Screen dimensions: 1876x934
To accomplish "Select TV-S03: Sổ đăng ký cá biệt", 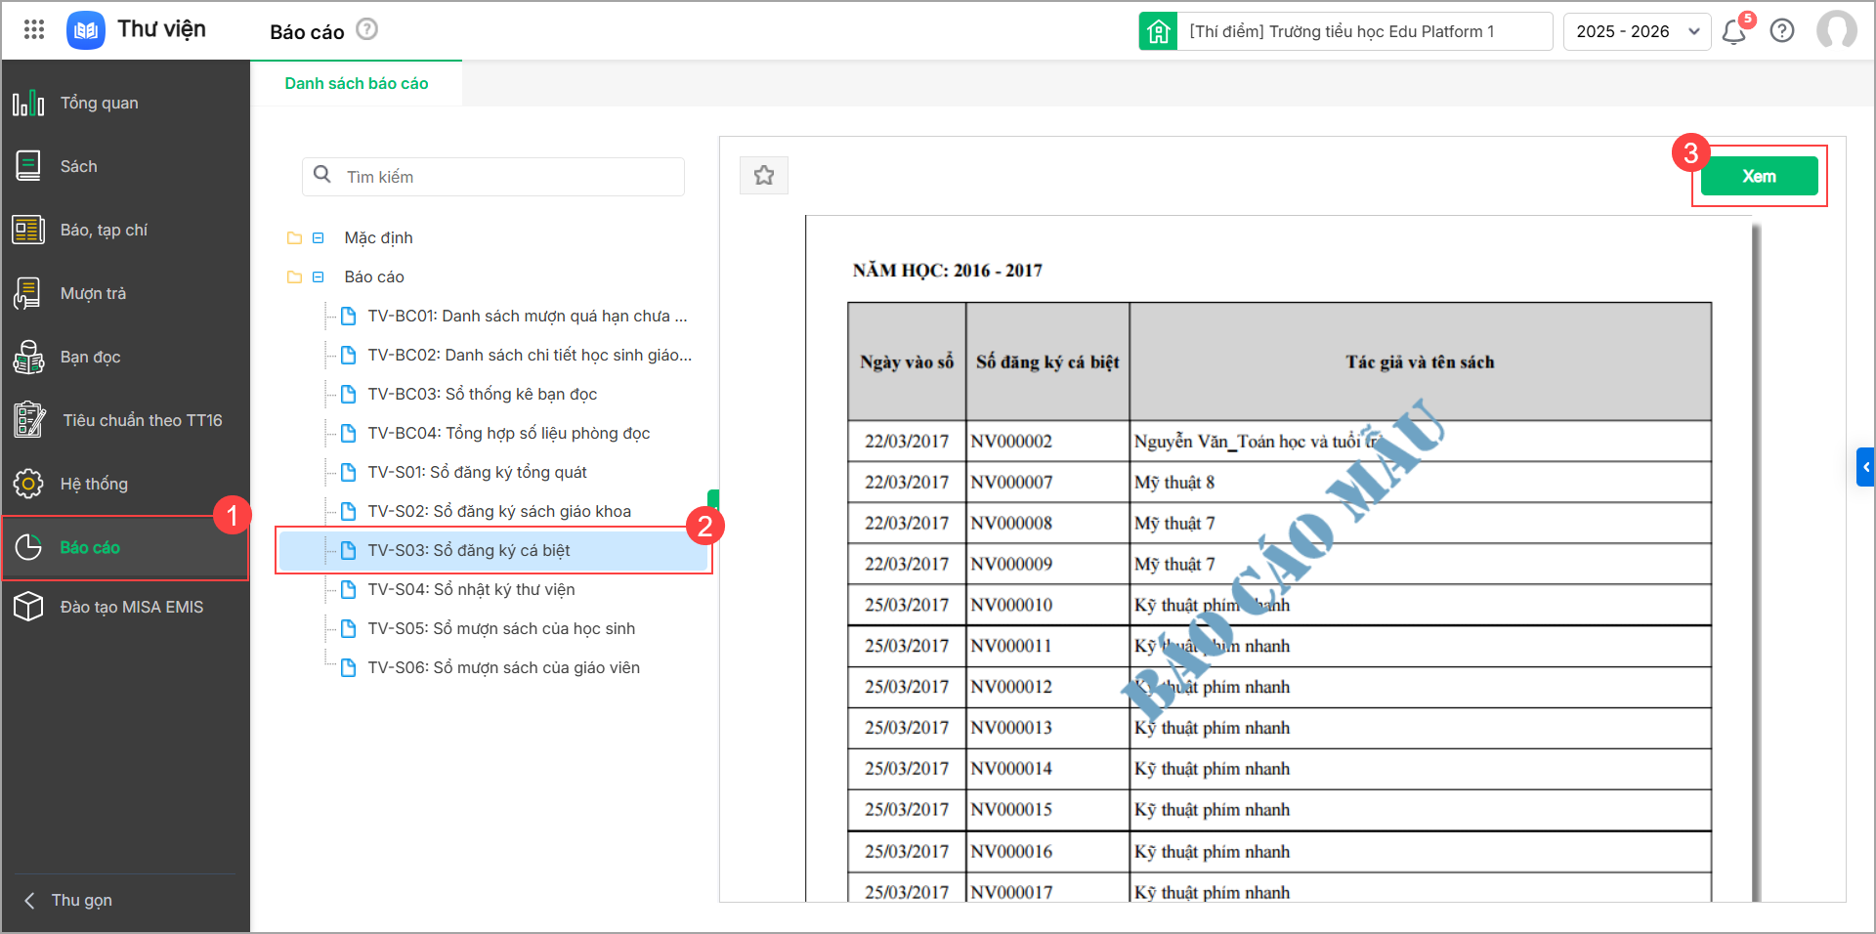I will coord(493,550).
